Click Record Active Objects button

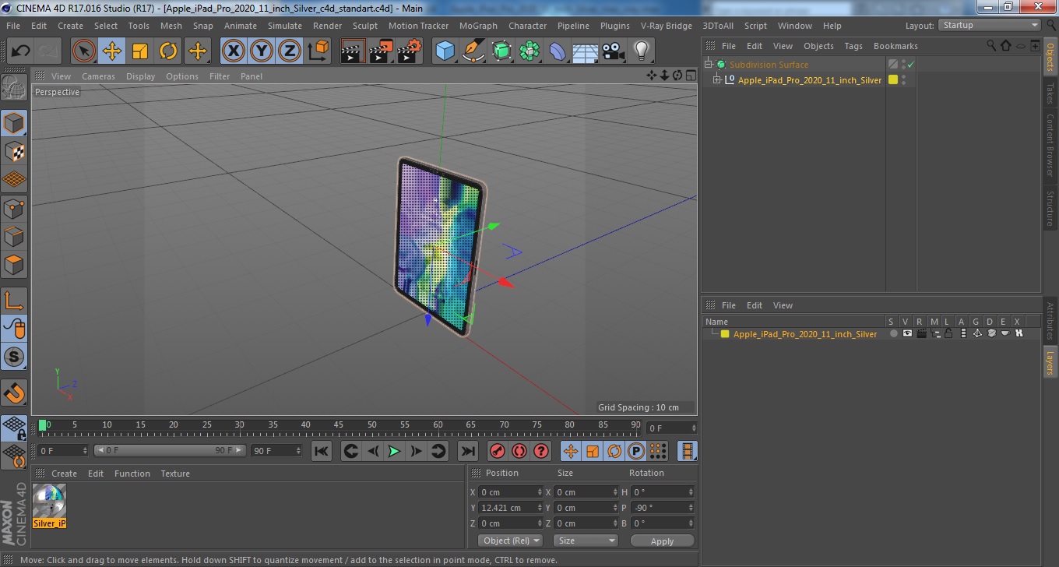(x=497, y=451)
